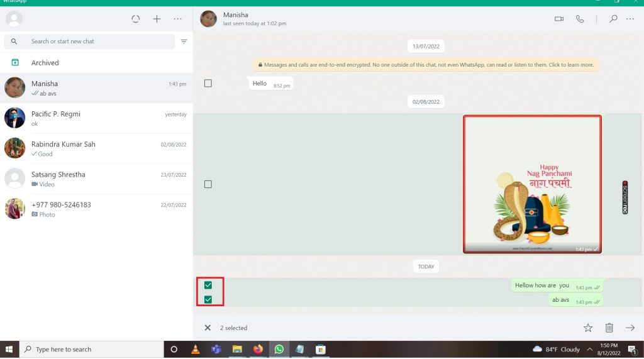Open the Status circle icon

tap(136, 19)
